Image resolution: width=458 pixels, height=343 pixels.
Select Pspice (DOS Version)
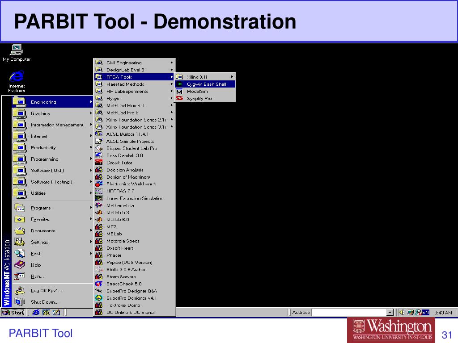click(x=134, y=262)
